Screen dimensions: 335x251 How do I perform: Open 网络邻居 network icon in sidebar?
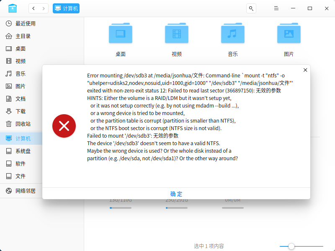9,191
